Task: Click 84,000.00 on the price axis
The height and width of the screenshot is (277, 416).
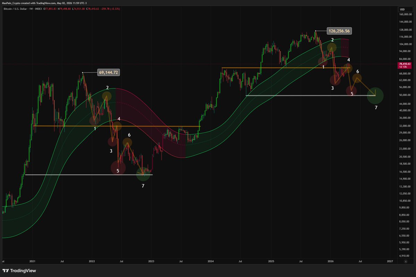Action: pyautogui.click(x=405, y=59)
